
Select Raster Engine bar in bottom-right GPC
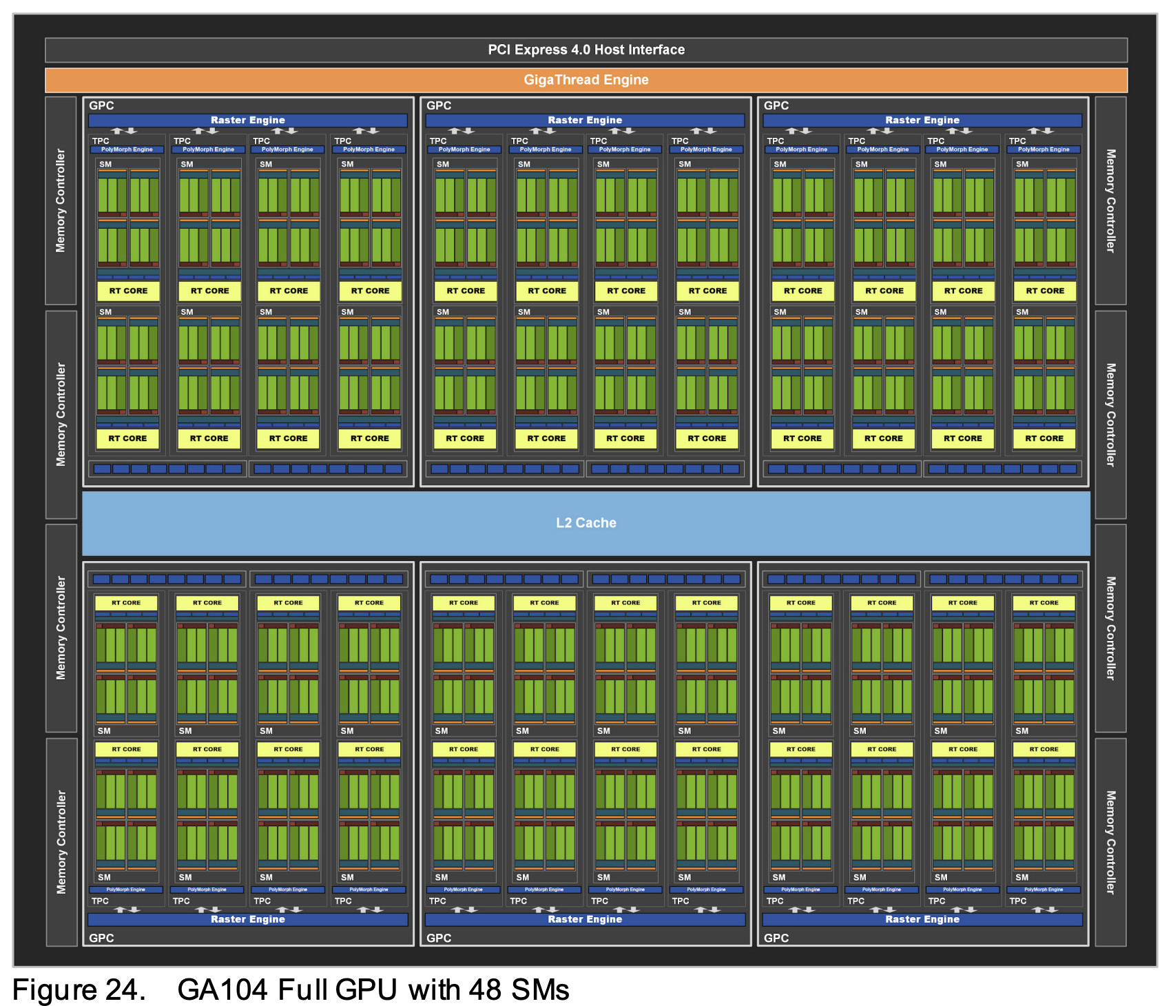(922, 919)
